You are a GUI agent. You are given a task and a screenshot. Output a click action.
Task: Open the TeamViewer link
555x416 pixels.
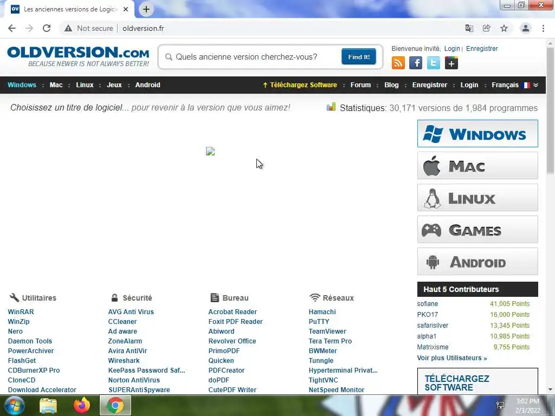click(x=327, y=331)
